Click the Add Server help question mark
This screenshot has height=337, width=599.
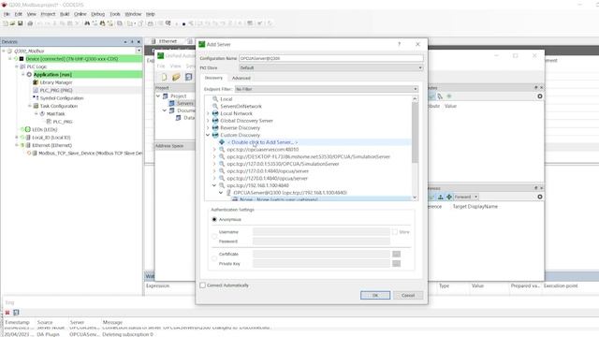click(400, 44)
